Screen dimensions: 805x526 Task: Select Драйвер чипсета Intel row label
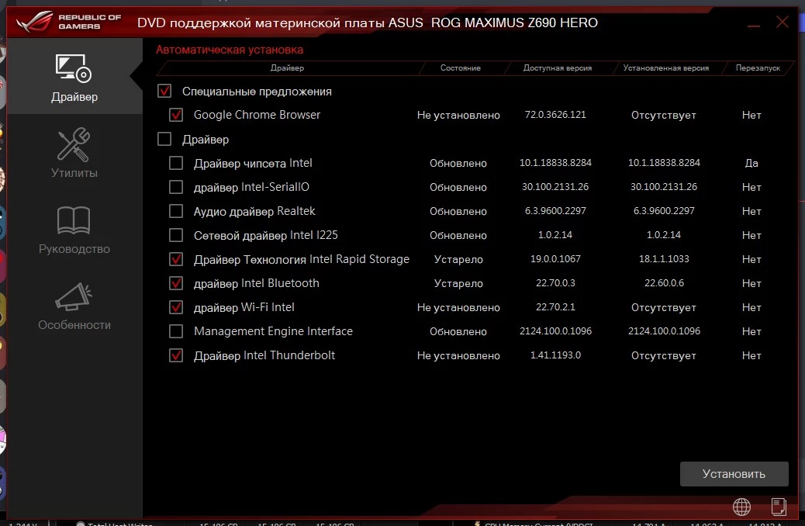pos(253,164)
